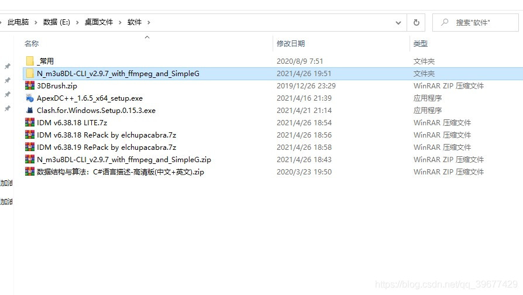523x295 pixels.
Task: Expand chevron after 数据 (E:) breadcrumb
Action: click(x=77, y=22)
